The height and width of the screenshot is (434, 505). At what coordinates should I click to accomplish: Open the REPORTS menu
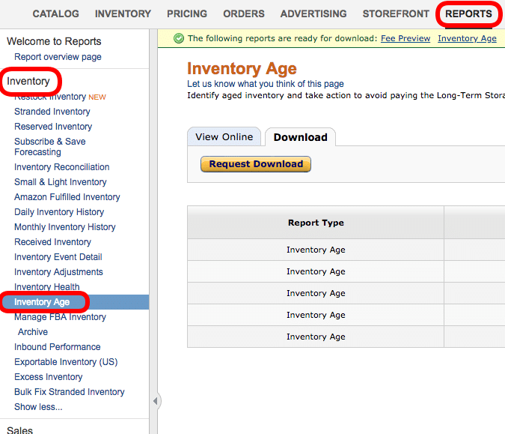click(468, 14)
